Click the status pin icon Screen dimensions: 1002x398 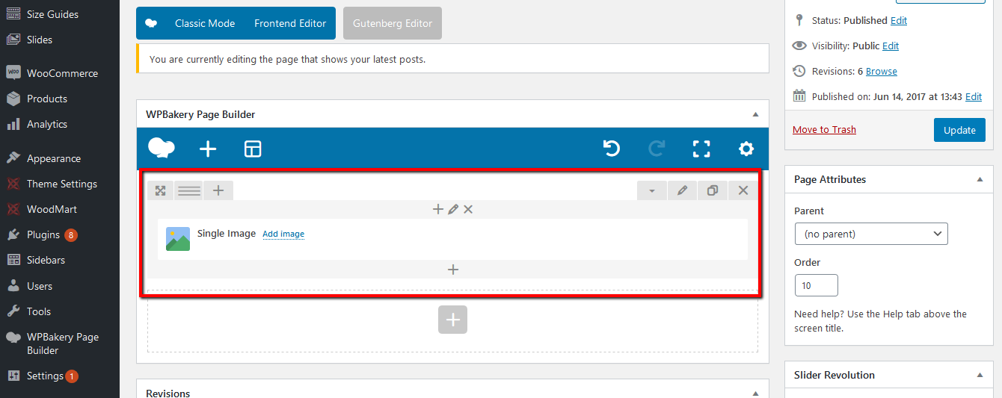(x=799, y=20)
